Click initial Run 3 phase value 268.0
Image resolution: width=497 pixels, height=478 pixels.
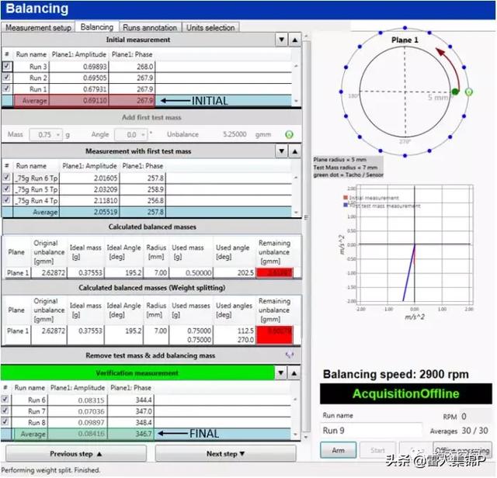coord(145,67)
